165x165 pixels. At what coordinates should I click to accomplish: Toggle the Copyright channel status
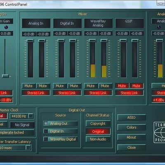coord(98,124)
